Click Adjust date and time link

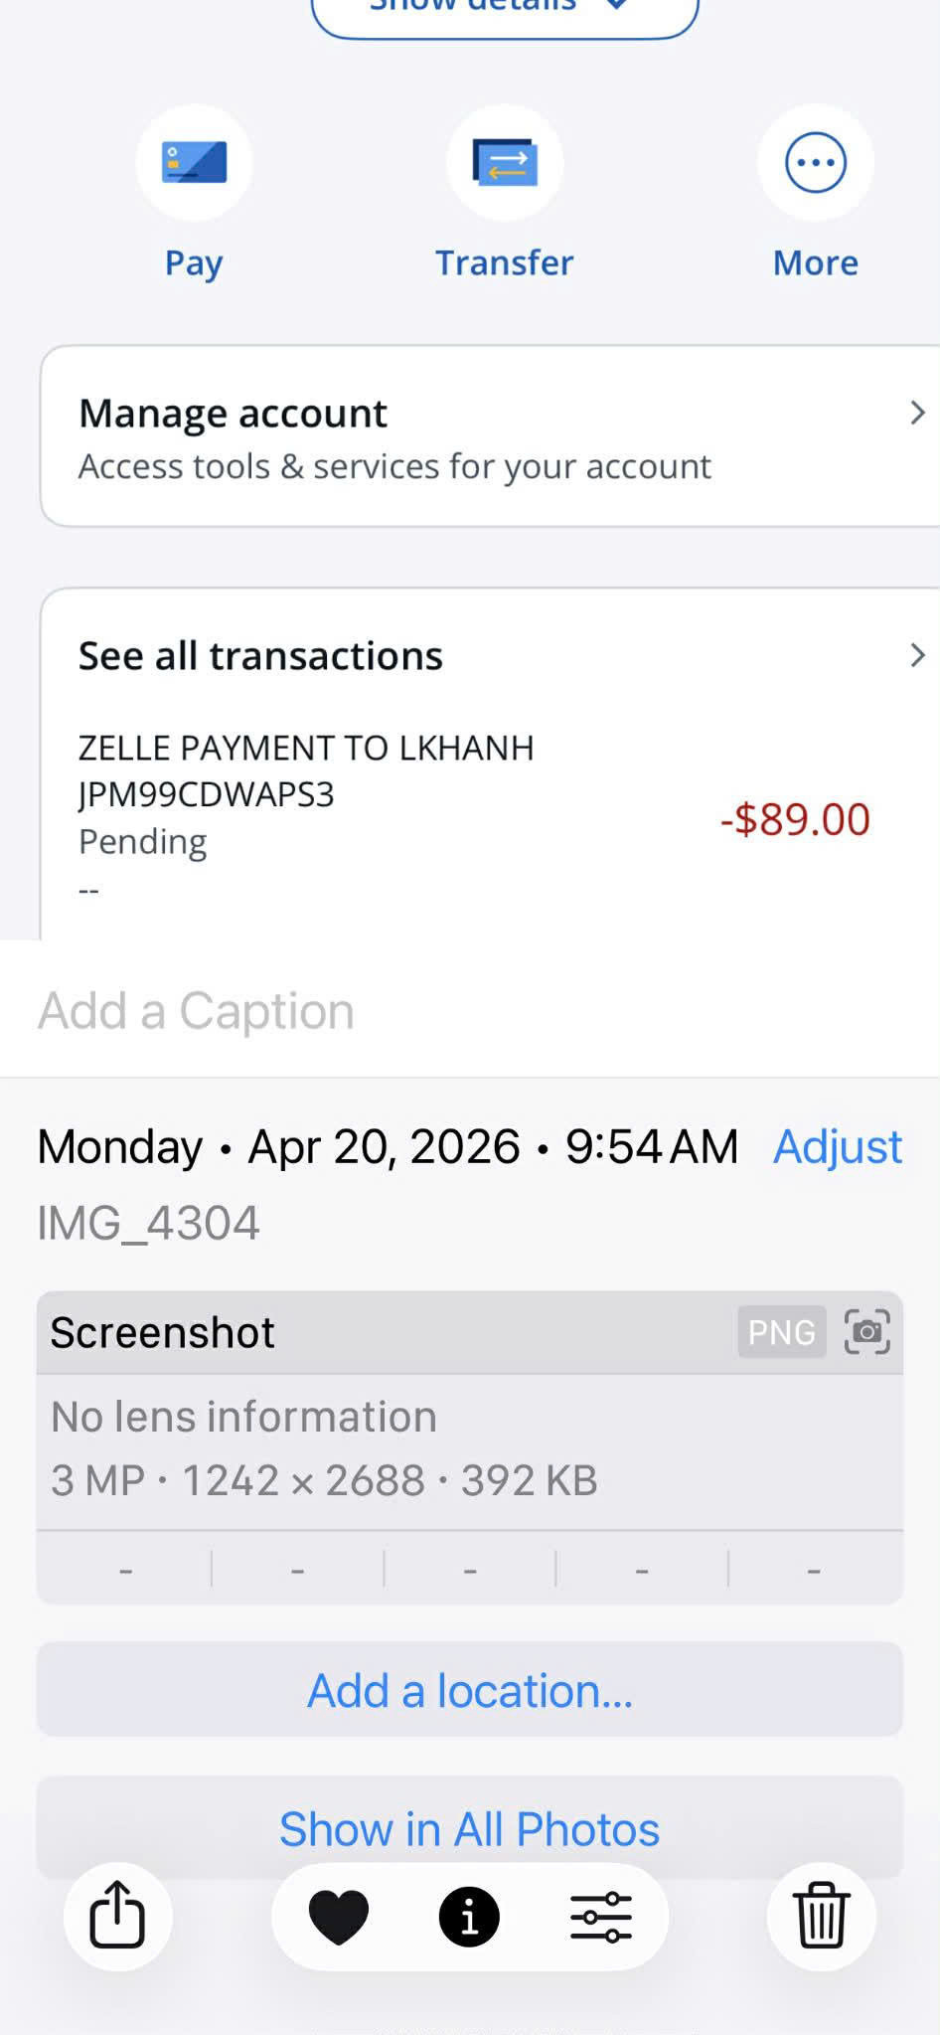click(838, 1146)
